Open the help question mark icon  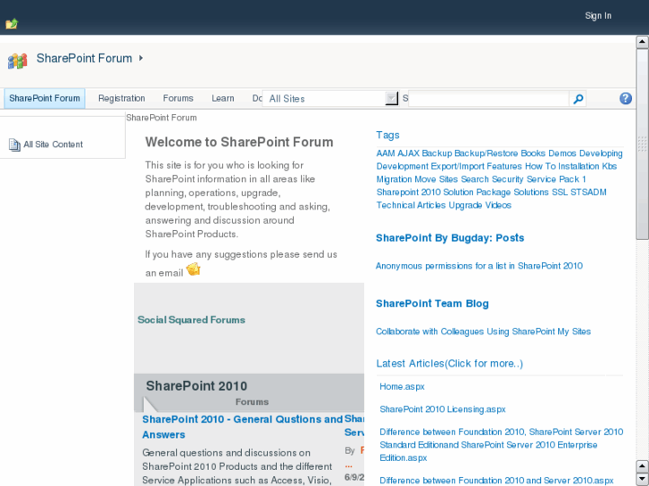(x=626, y=98)
